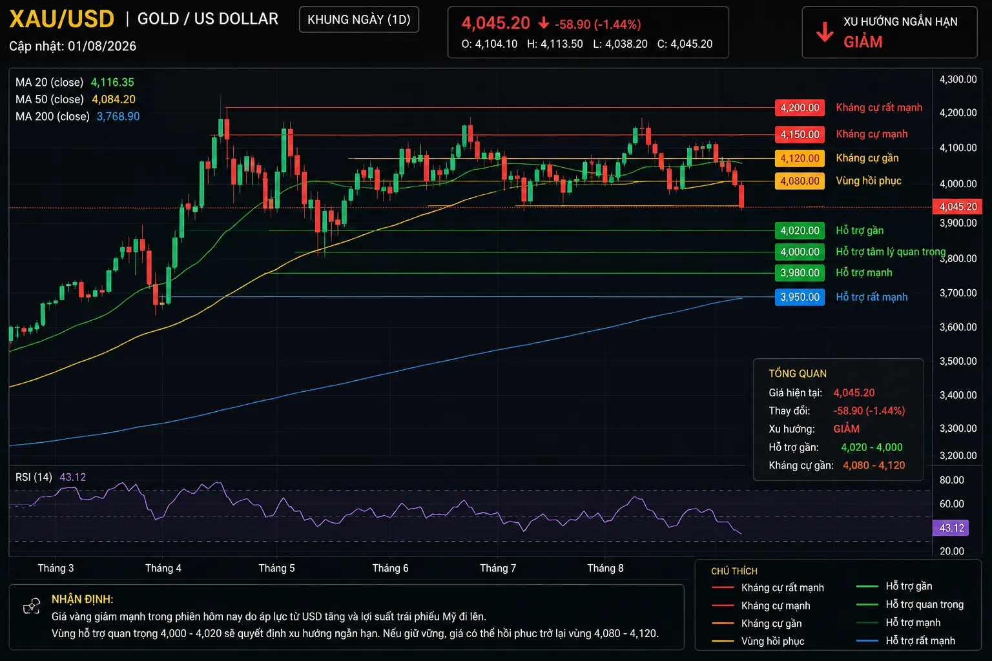Click the blue line swatch for Hỗ trợ rất mạnh in the legend
This screenshot has height=661, width=992.
pyautogui.click(x=867, y=641)
